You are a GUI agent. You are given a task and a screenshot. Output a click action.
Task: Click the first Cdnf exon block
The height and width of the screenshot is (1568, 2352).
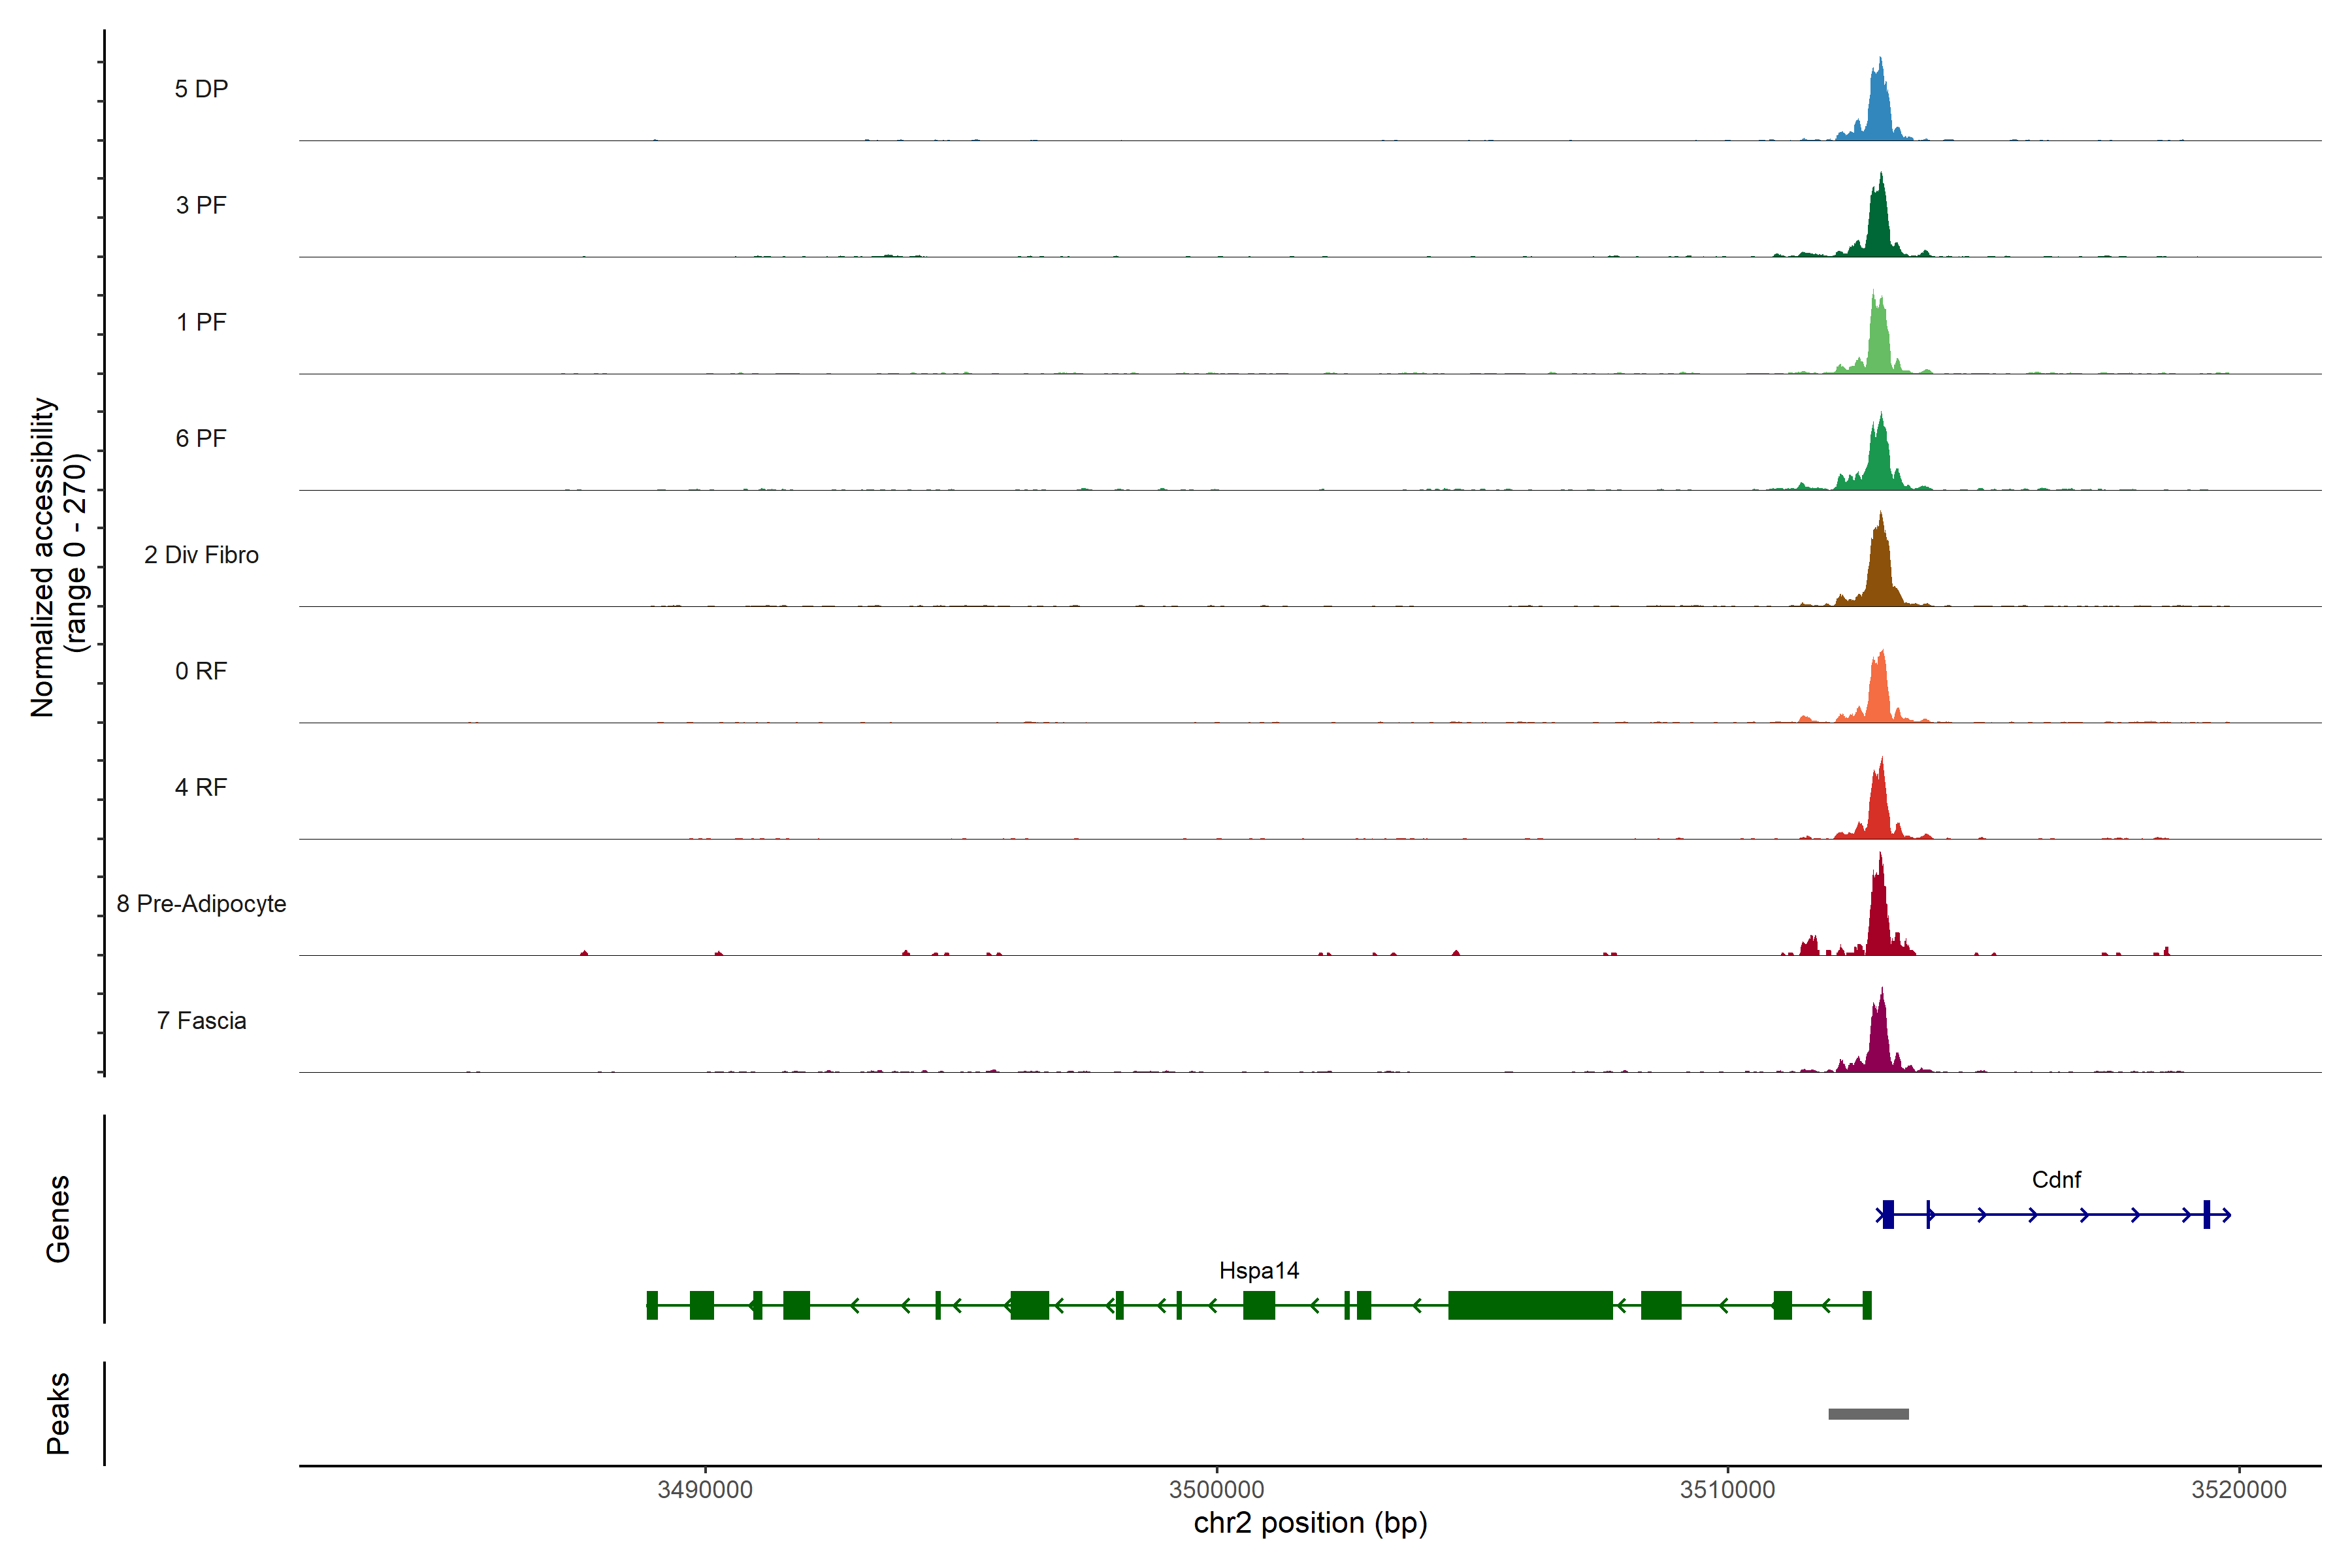pos(1888,1215)
